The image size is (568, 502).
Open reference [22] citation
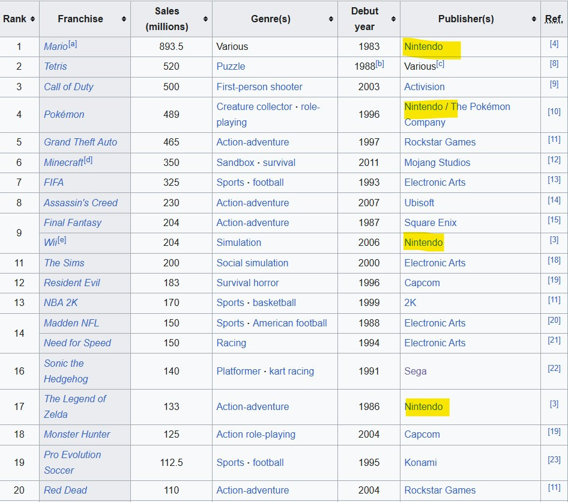click(x=554, y=369)
